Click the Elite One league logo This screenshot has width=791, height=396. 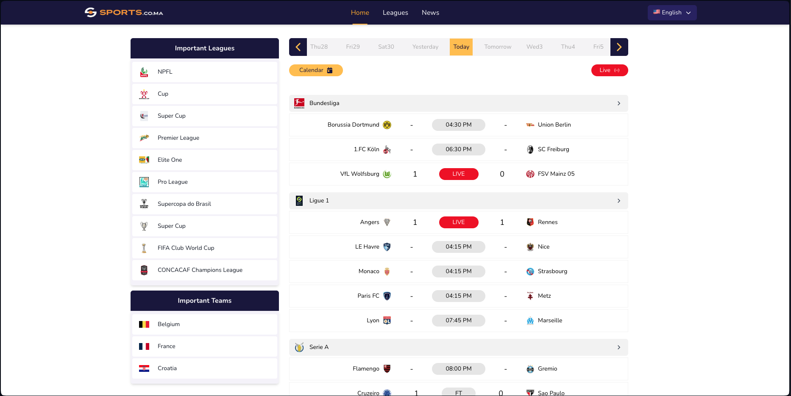pyautogui.click(x=144, y=160)
